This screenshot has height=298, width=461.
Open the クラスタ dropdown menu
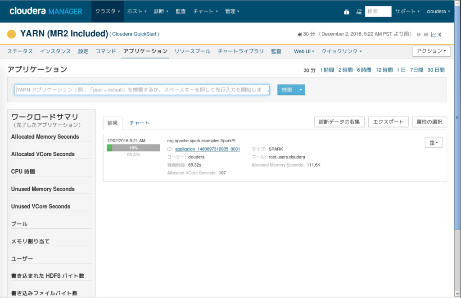(x=107, y=11)
